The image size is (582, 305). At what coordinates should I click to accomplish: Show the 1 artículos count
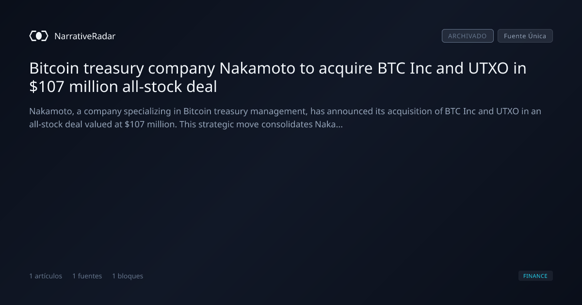[46, 276]
